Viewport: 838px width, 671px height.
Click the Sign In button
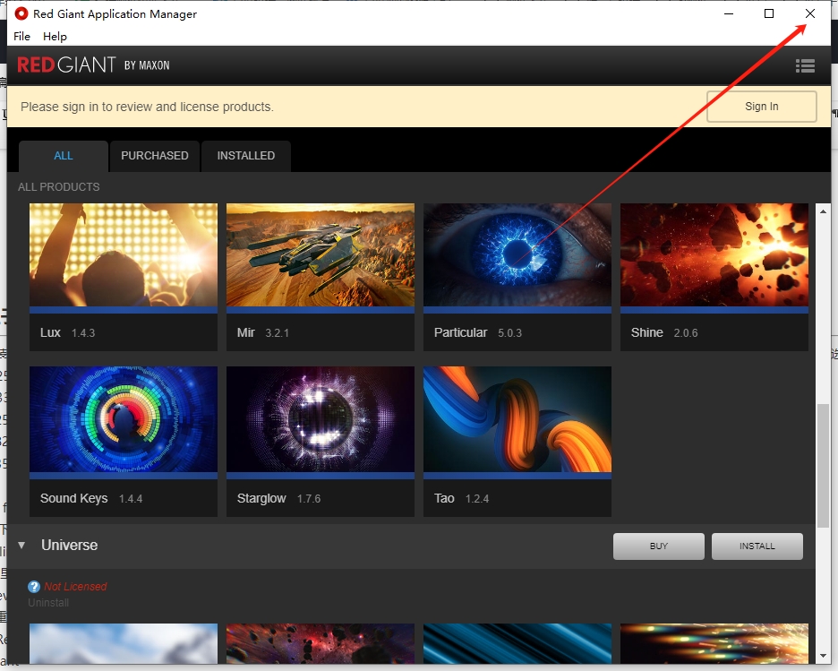coord(762,107)
